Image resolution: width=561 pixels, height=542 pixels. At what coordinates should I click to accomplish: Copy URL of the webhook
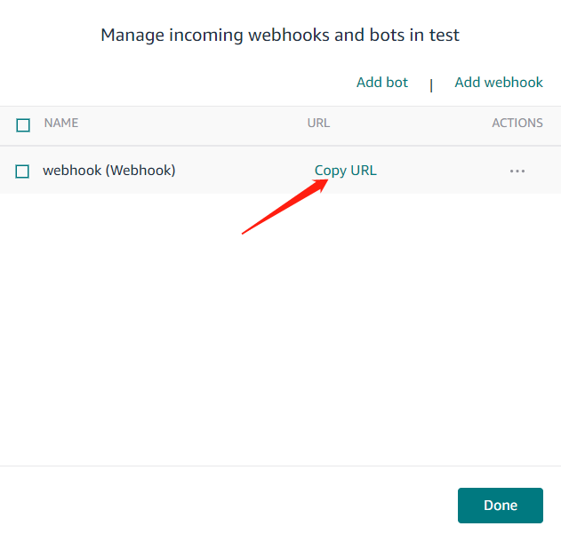pos(346,171)
